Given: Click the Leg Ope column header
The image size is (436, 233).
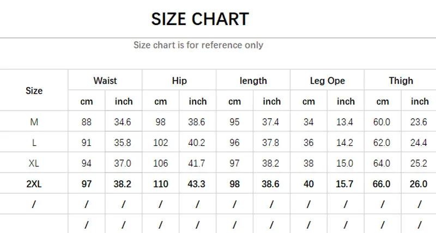Looking at the screenshot, I should pyautogui.click(x=328, y=81).
